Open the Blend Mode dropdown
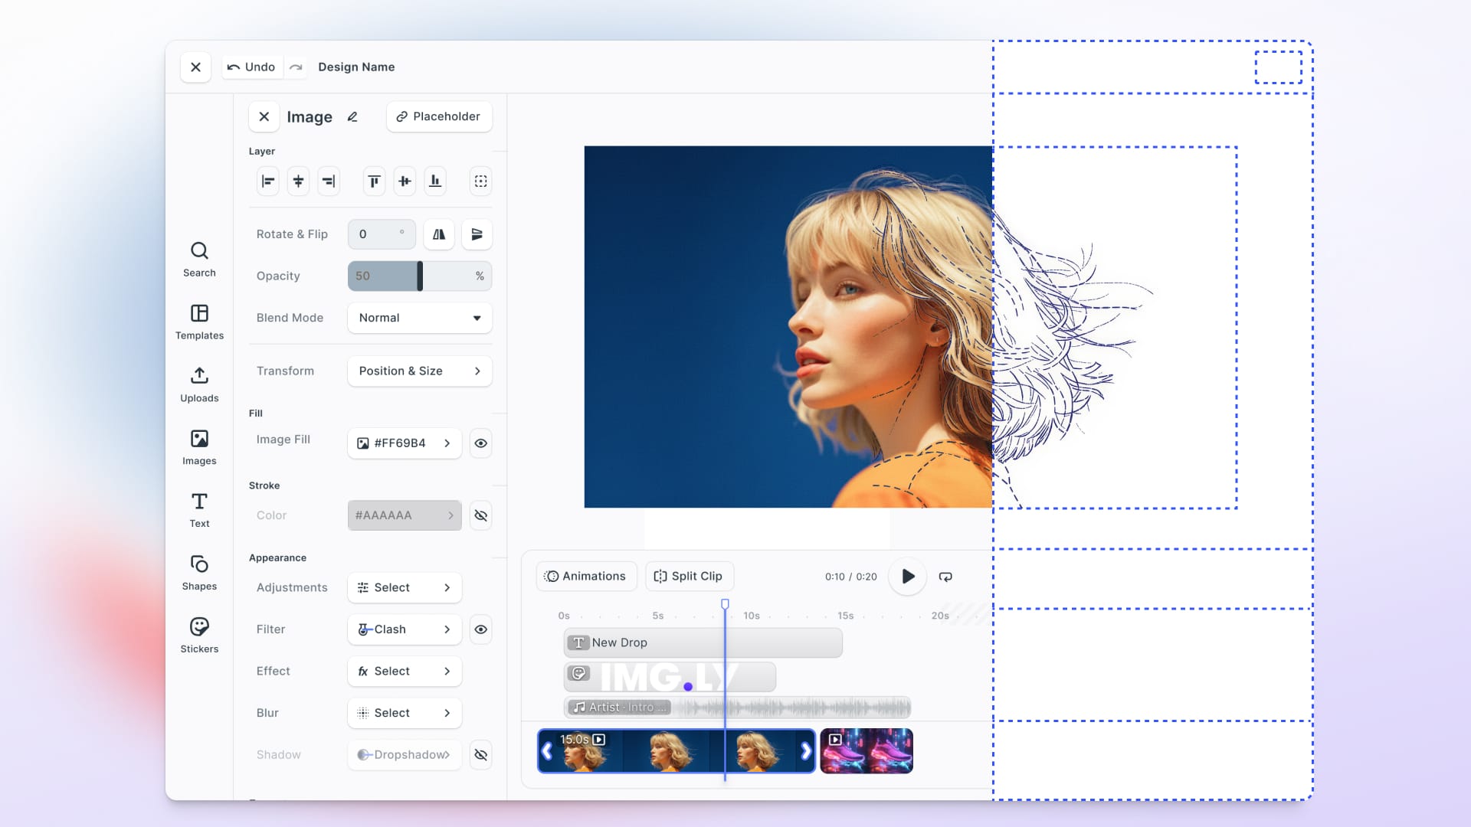 [419, 318]
